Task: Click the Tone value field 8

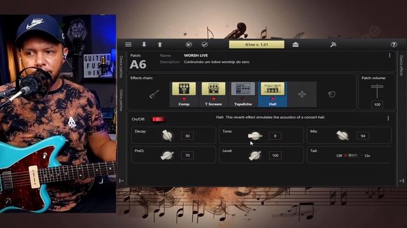Action: click(x=275, y=136)
